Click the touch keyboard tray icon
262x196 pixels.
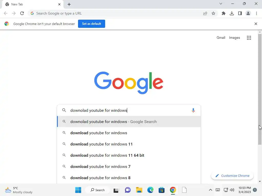tap(218, 190)
